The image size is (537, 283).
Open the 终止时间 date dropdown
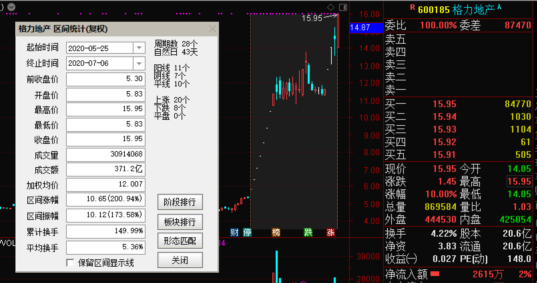139,63
